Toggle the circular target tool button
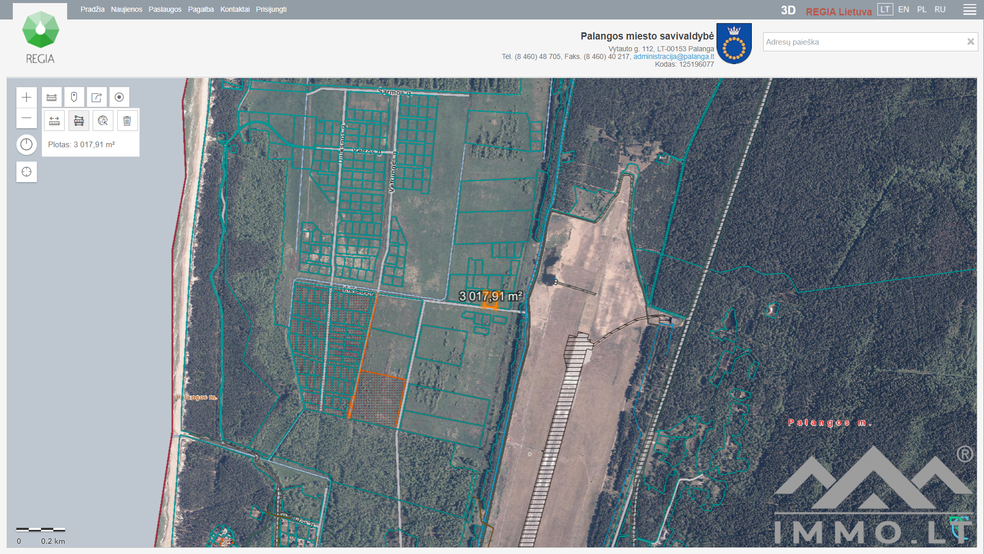The height and width of the screenshot is (554, 984). pos(119,97)
